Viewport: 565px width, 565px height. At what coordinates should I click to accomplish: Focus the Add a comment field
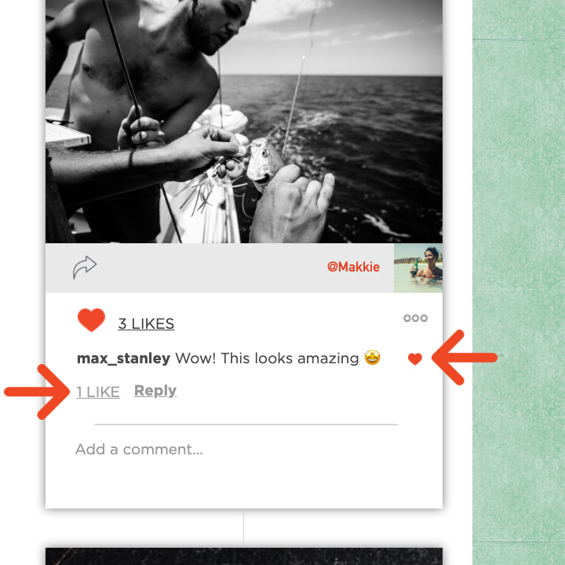[x=238, y=450]
